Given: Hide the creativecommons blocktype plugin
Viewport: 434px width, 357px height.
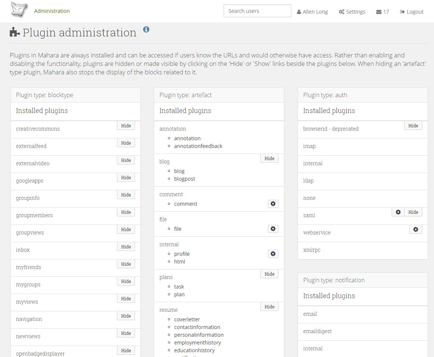Looking at the screenshot, I should coord(126,126).
